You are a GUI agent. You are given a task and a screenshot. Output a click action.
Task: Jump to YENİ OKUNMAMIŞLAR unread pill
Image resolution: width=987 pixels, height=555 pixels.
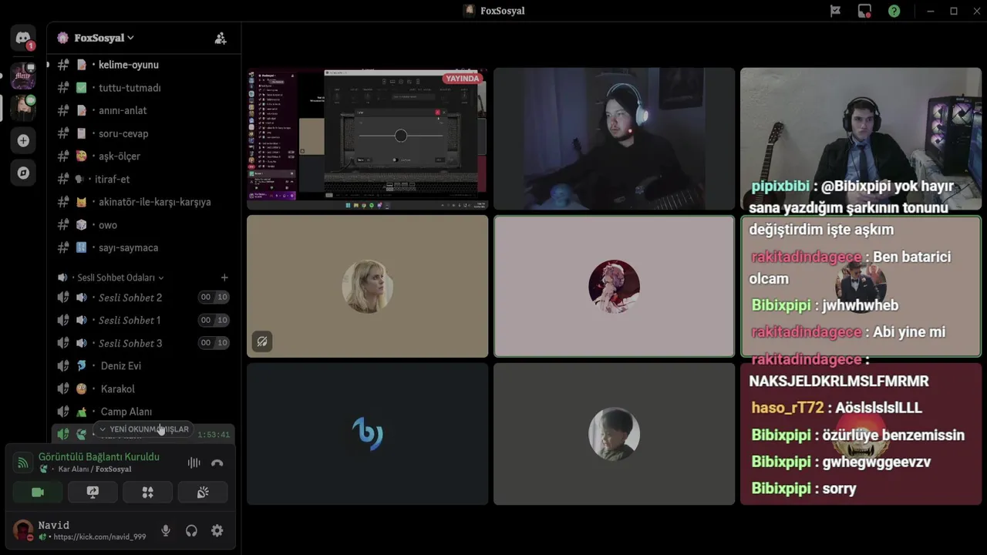(144, 429)
